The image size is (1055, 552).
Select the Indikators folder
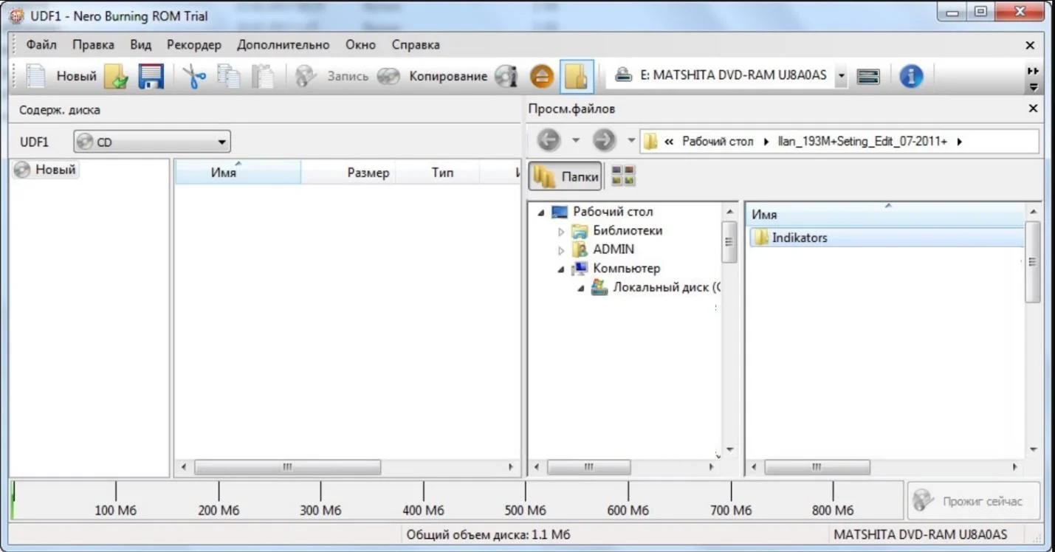point(887,238)
